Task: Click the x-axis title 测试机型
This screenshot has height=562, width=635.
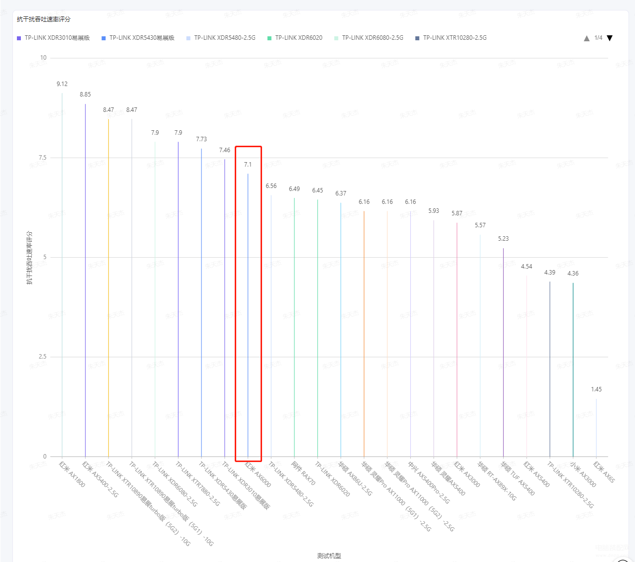Action: pos(329,556)
